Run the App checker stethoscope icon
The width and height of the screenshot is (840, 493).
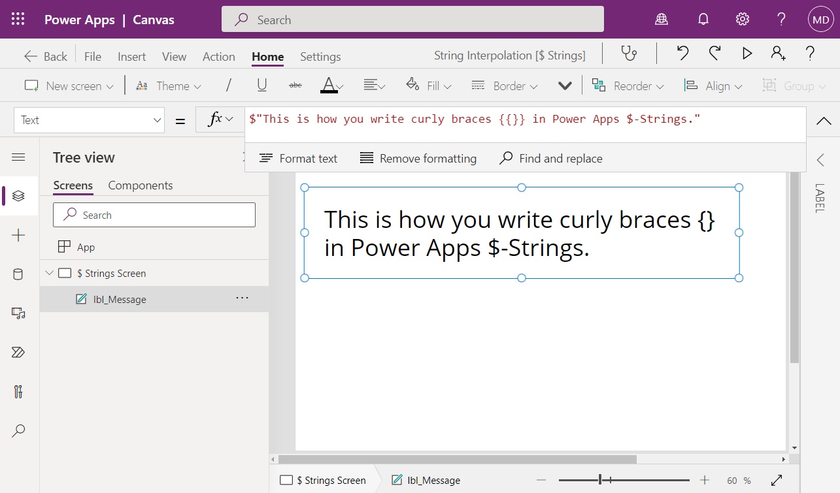pos(629,55)
